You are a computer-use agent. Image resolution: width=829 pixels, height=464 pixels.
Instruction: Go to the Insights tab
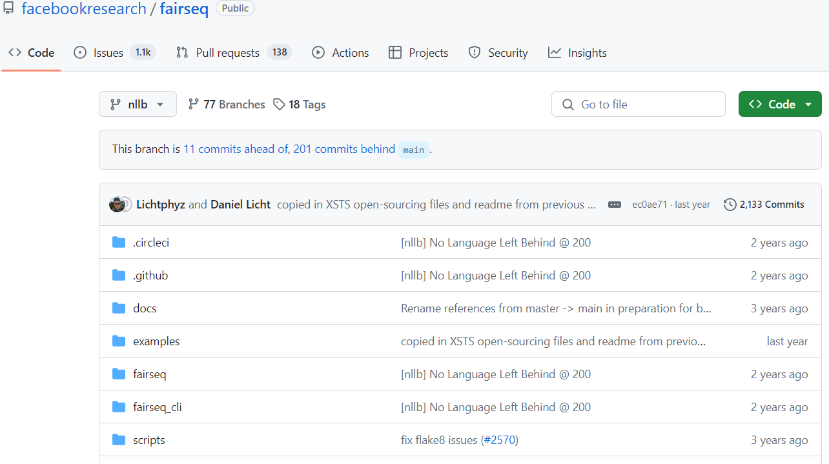[x=587, y=53]
